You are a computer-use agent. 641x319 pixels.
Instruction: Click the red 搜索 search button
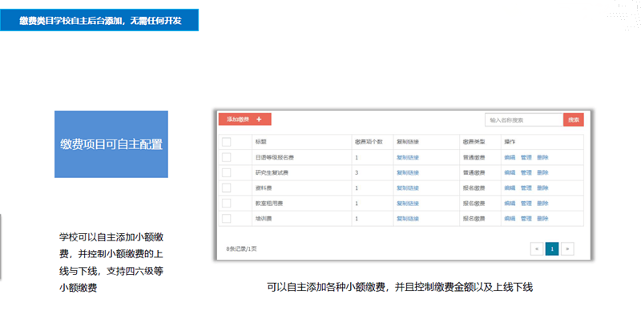click(x=574, y=120)
